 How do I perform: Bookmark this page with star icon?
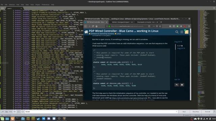pyautogui.click(x=160, y=26)
